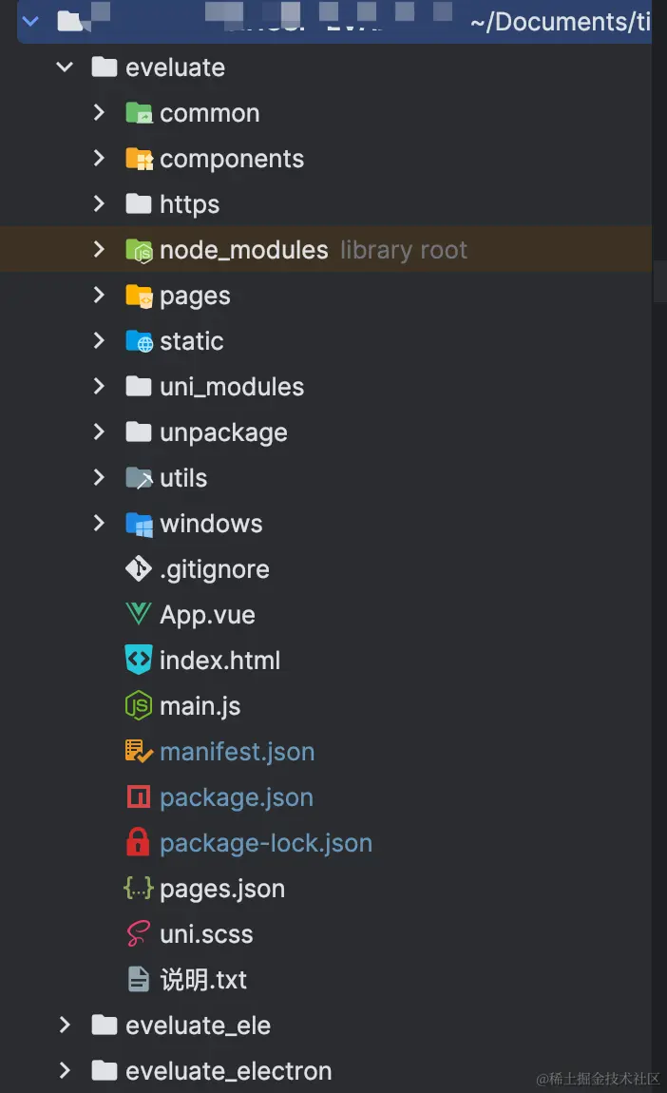Screen dimensions: 667x1093
Task: Click the Sass icon beside uni.scss
Action: (x=139, y=933)
